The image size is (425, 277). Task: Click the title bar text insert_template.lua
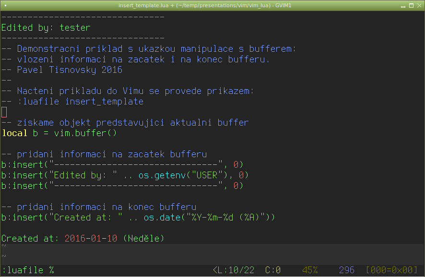(143, 5)
